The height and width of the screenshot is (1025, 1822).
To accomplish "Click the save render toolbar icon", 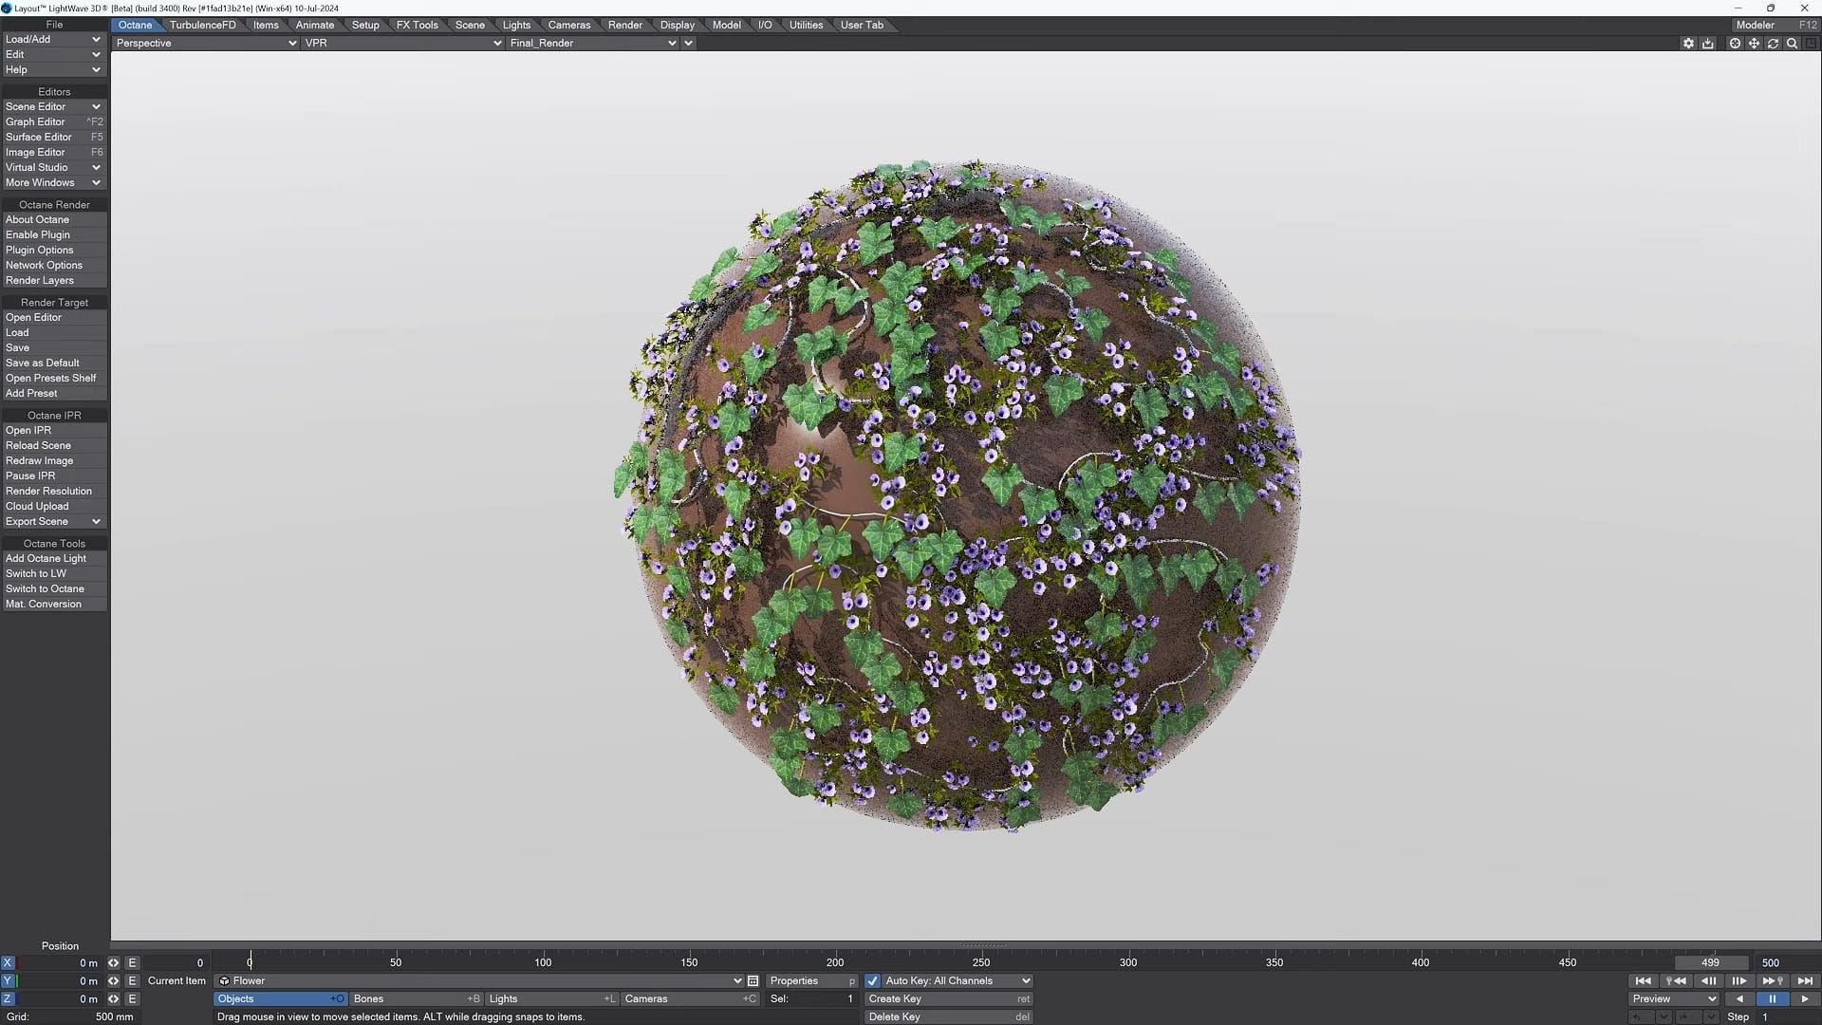I will (x=1708, y=43).
